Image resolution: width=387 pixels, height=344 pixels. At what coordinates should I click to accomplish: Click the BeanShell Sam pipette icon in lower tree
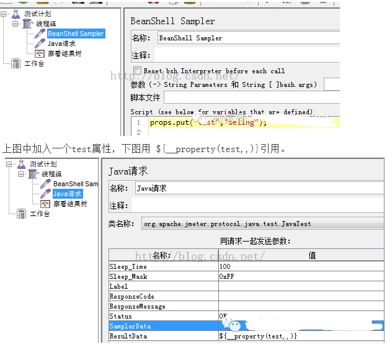click(x=45, y=184)
